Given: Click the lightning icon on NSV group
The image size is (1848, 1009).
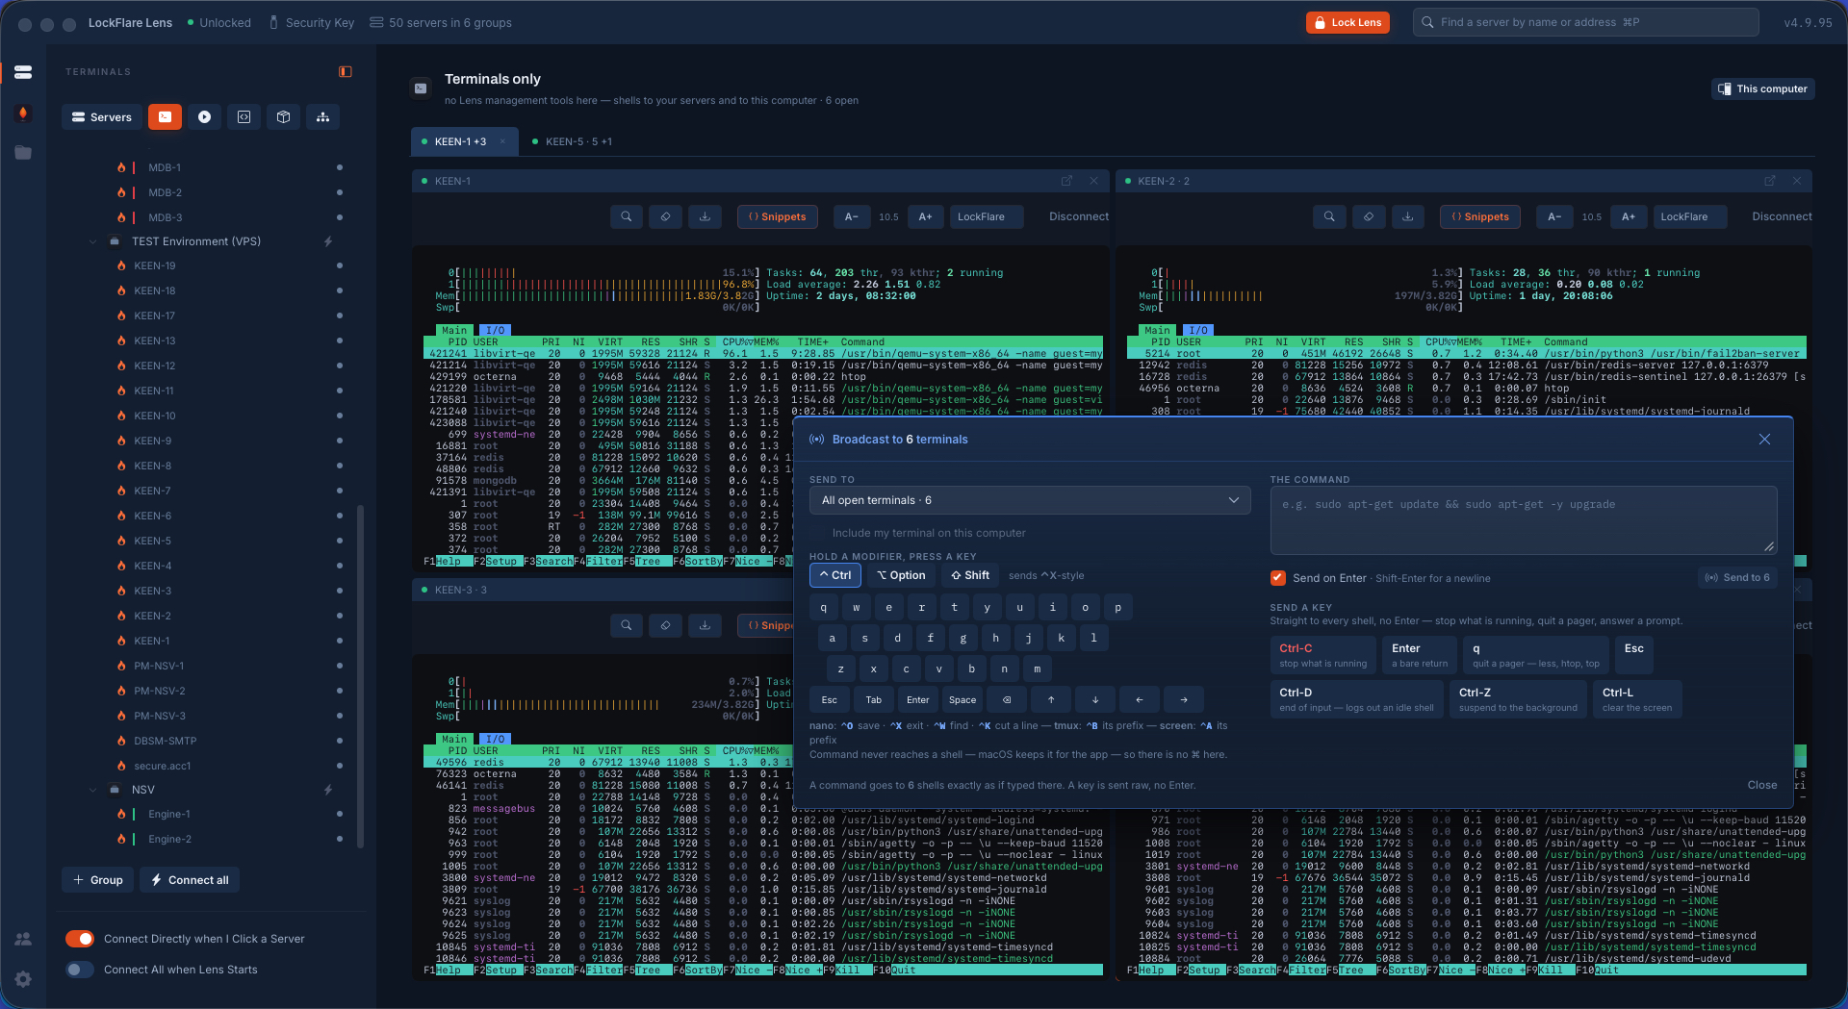Looking at the screenshot, I should click(x=328, y=790).
